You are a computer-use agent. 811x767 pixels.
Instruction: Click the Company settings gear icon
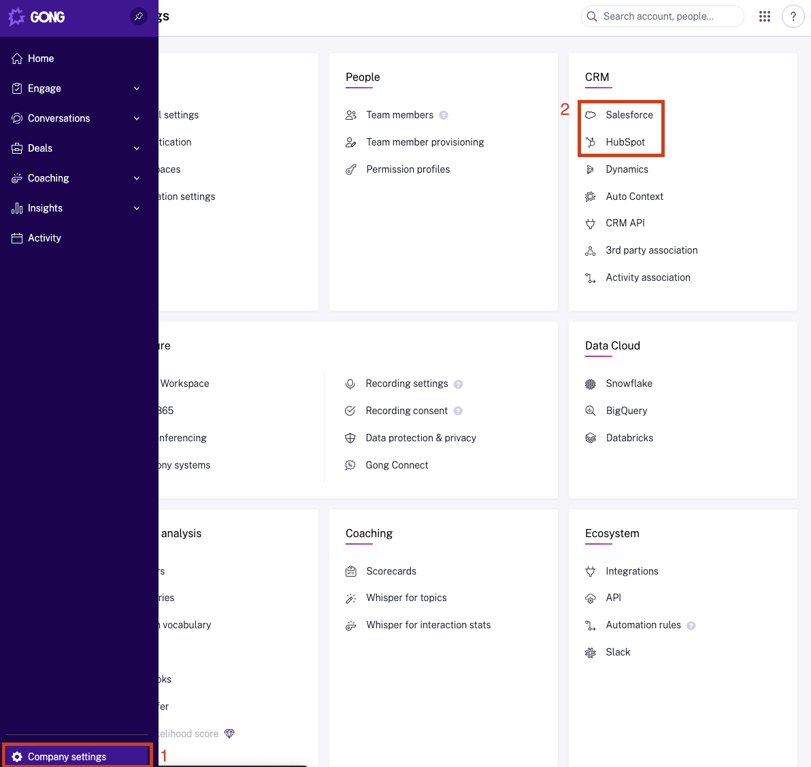tap(17, 757)
